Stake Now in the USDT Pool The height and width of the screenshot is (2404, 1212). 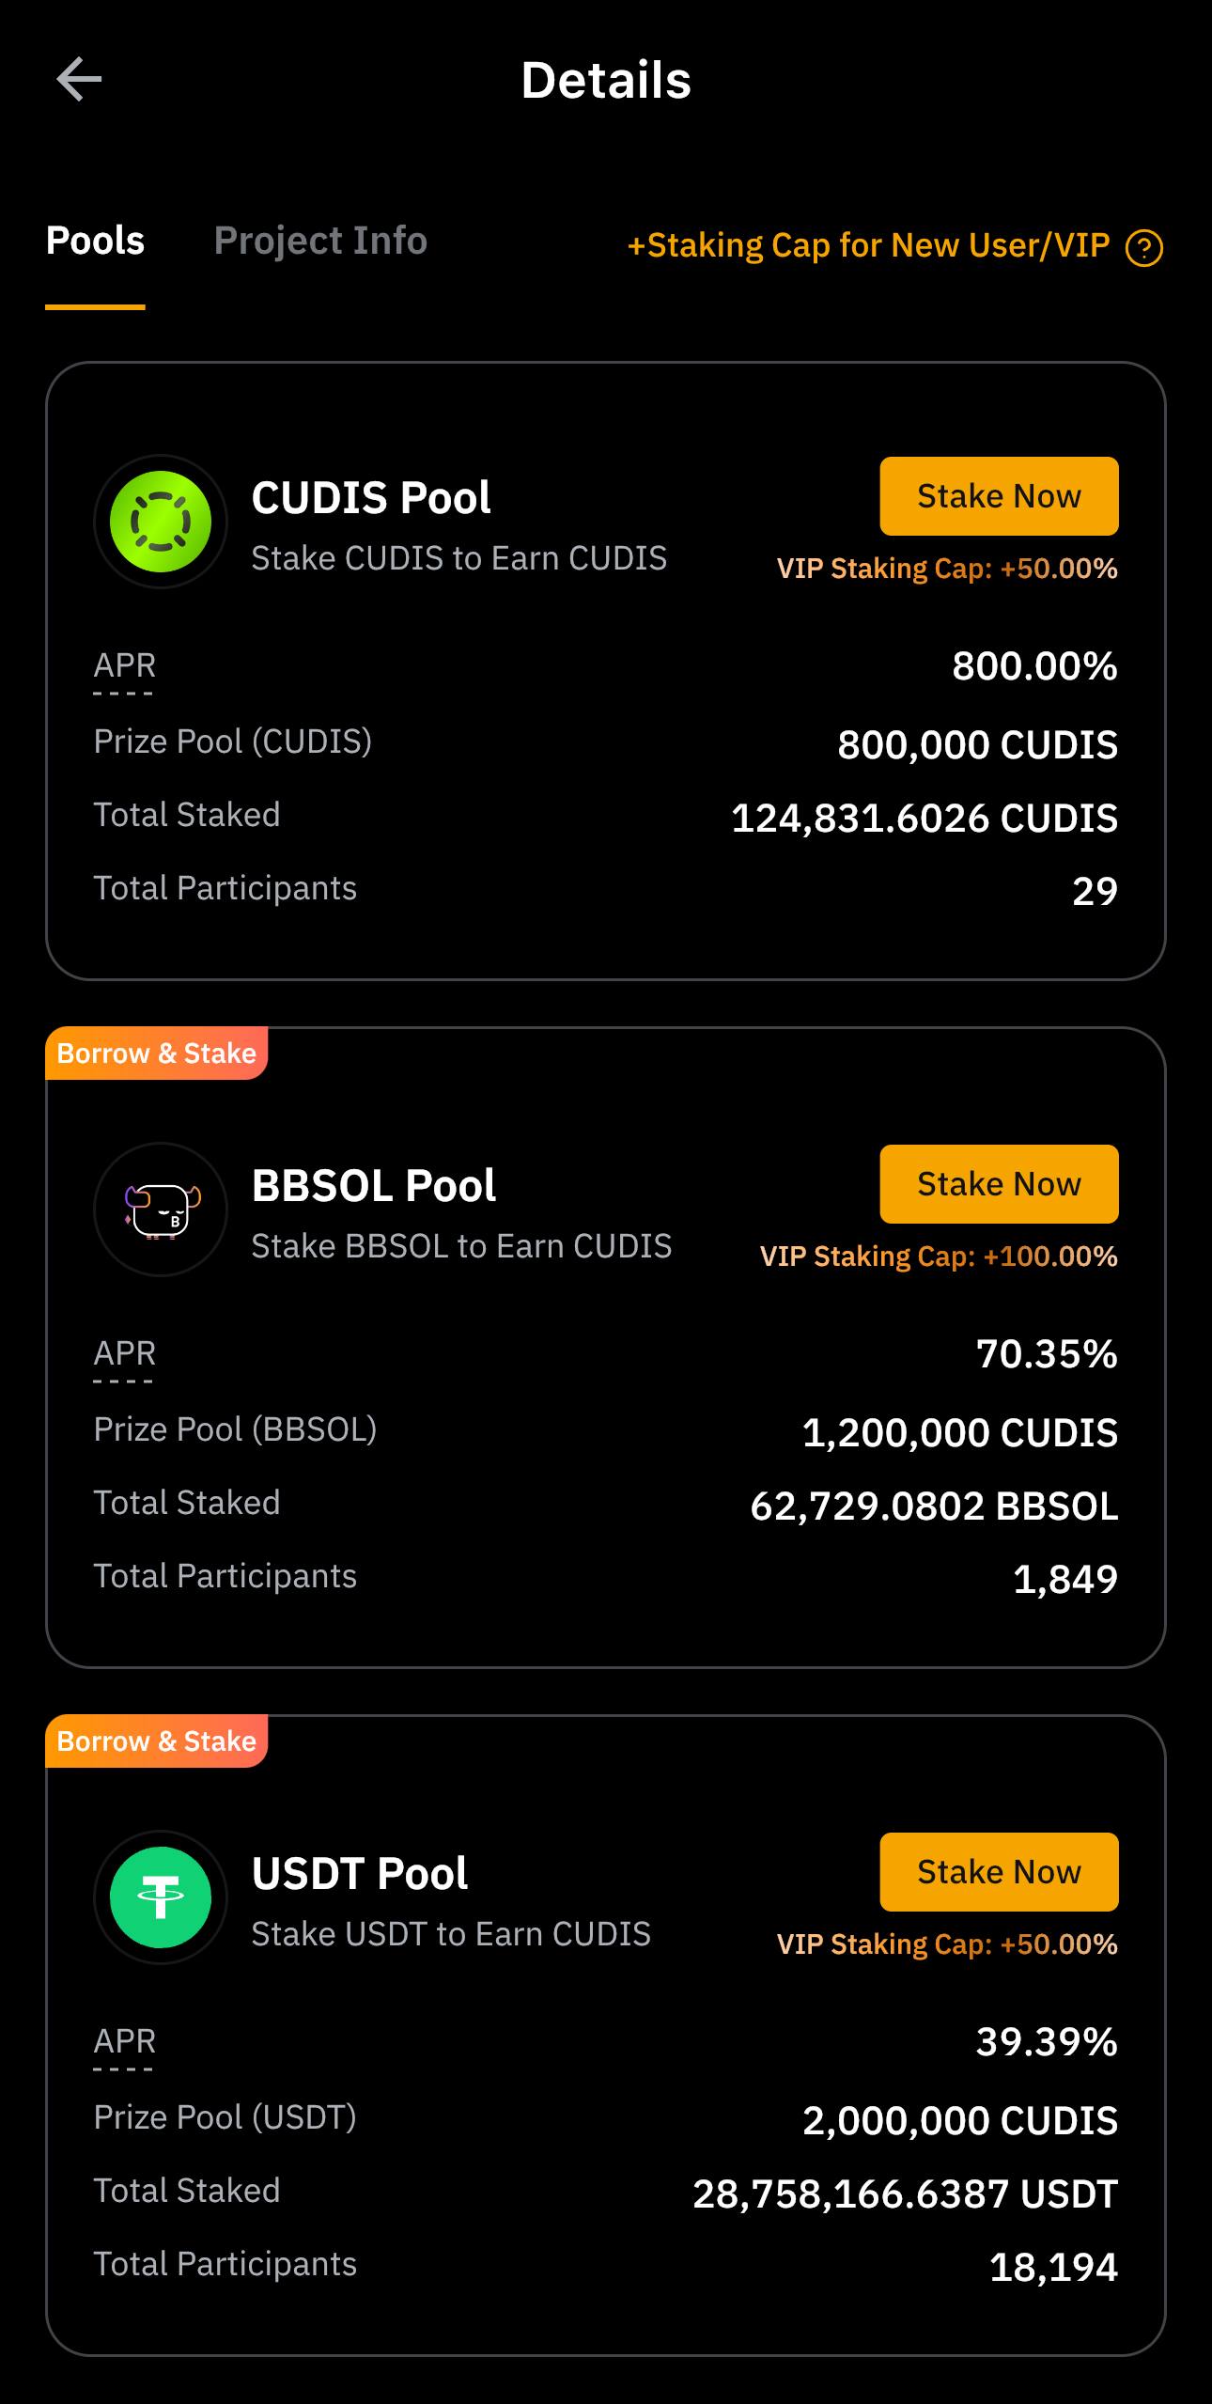999,1872
